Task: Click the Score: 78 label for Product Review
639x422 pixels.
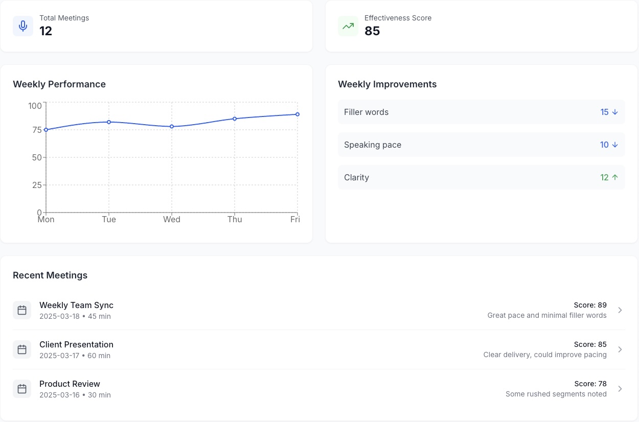Action: (590, 384)
